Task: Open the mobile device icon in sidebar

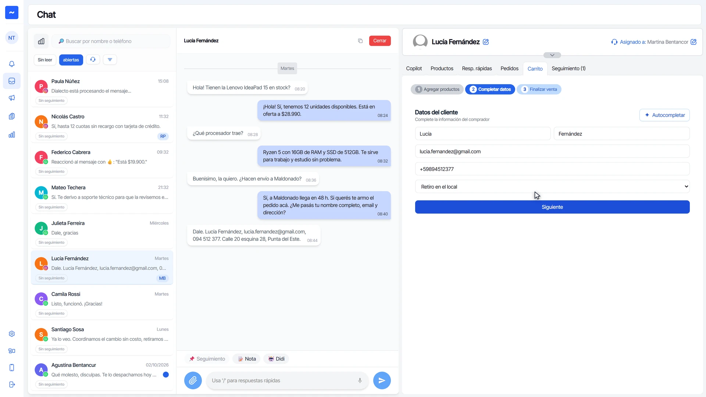Action: point(12,368)
